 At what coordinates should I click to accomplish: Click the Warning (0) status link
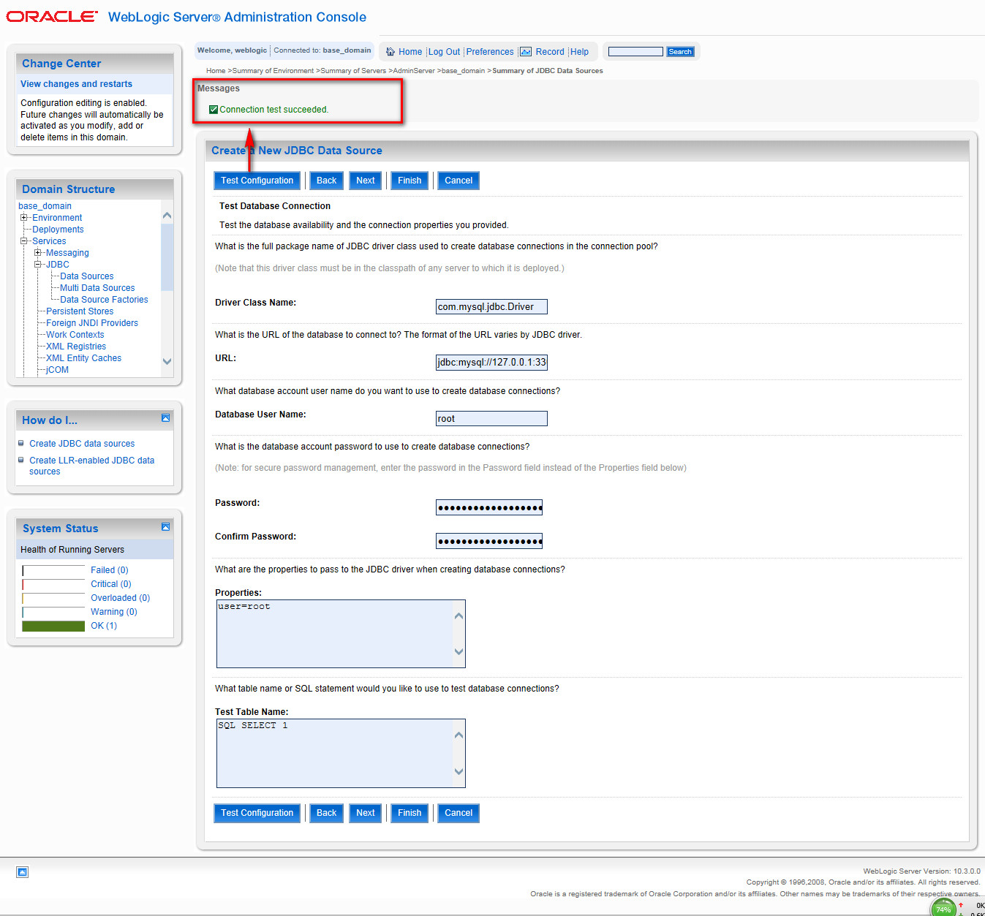point(113,612)
